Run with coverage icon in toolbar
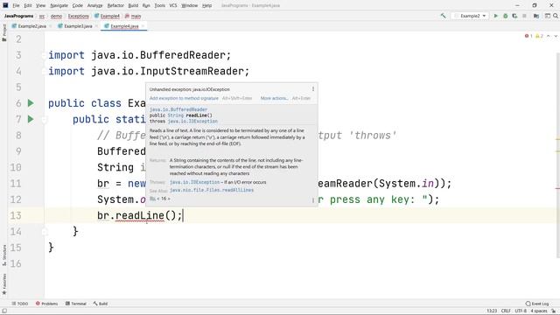The width and height of the screenshot is (560, 315). (x=514, y=16)
